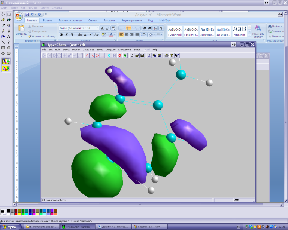
Task: Toggle italic formatting in Word ribbon
Action: click(x=66, y=34)
